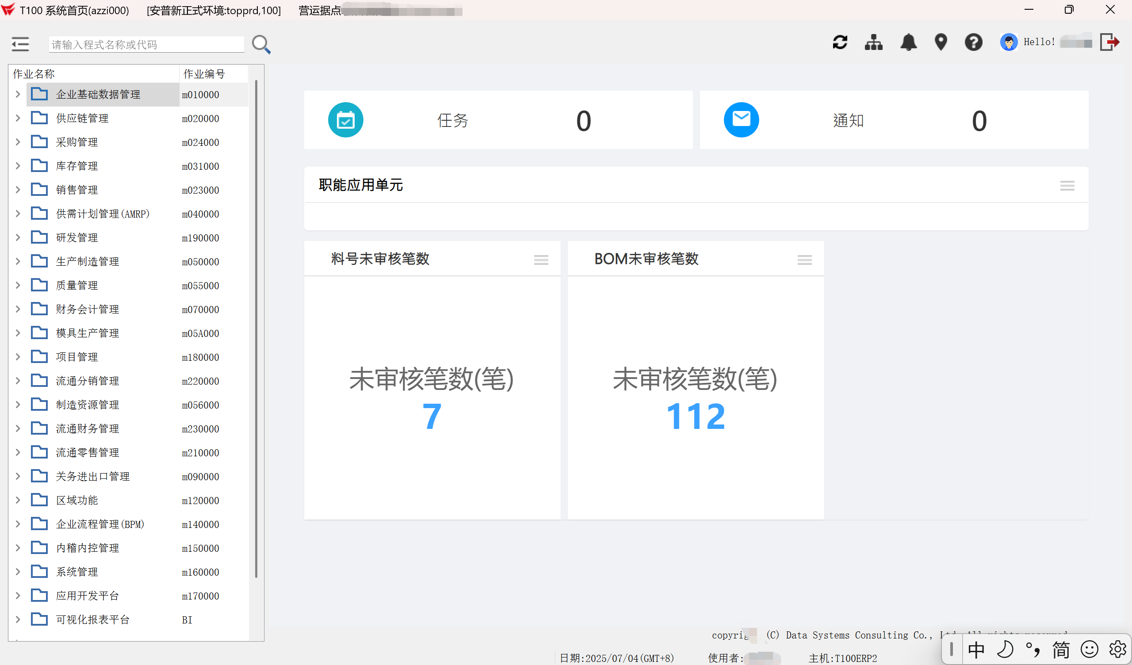Open the help icon
Screen dimensions: 1132x665
click(973, 42)
